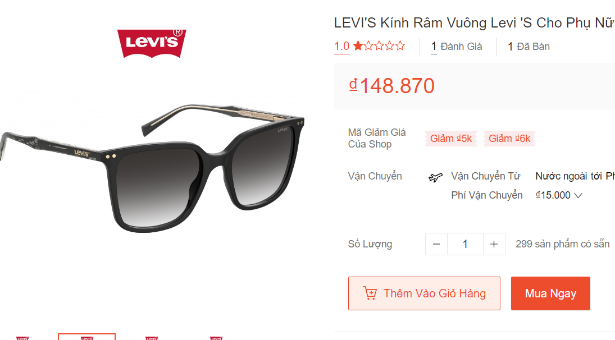Click the fifth empty rating star
The width and height of the screenshot is (615, 340).
[400, 46]
